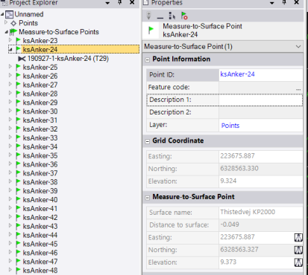
Task: Click the Description 2 input field
Action: point(260,112)
